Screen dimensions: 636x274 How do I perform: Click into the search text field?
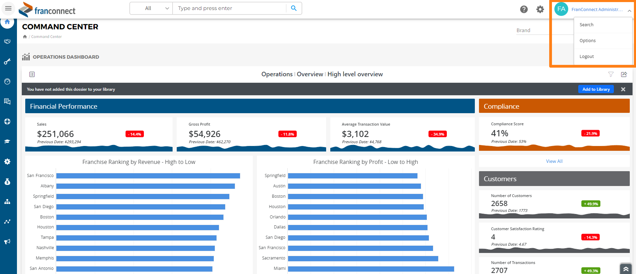pos(229,8)
